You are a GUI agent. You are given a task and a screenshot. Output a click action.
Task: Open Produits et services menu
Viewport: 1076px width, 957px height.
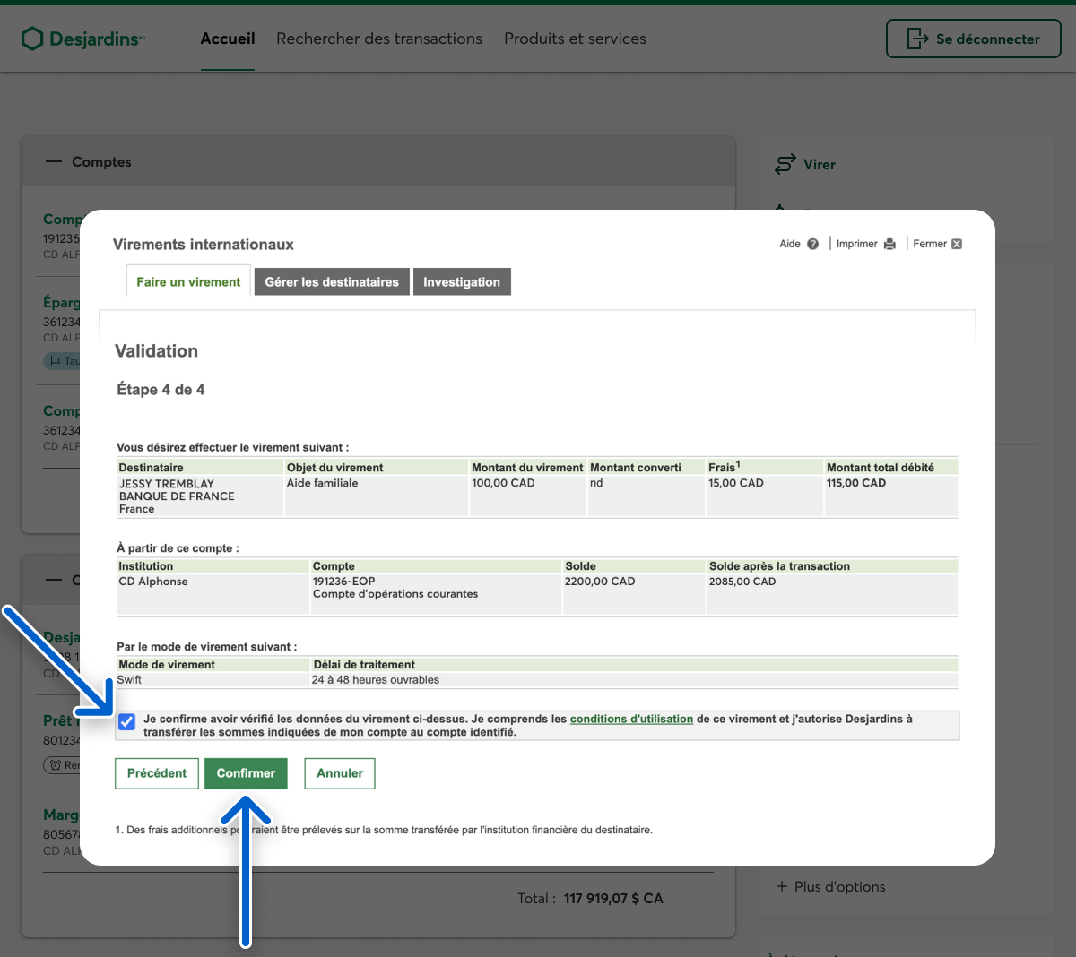(x=575, y=39)
